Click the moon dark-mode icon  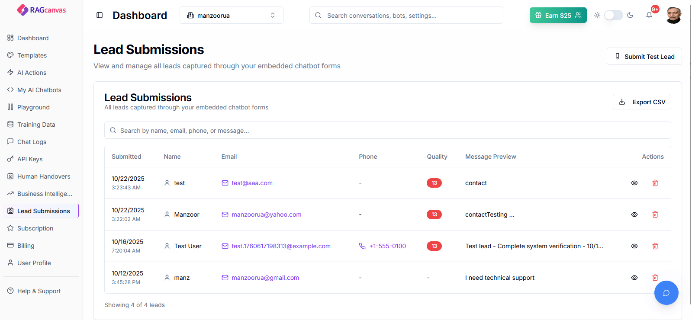click(630, 15)
